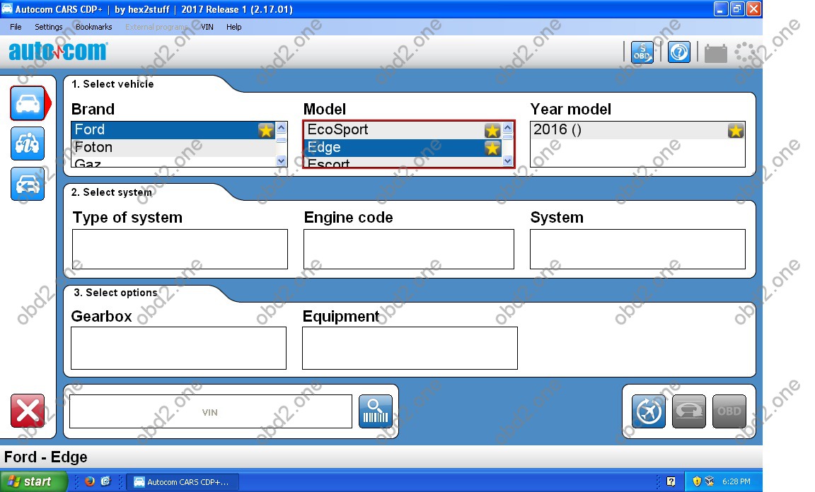
Task: Click the autocom logo
Action: 58,52
